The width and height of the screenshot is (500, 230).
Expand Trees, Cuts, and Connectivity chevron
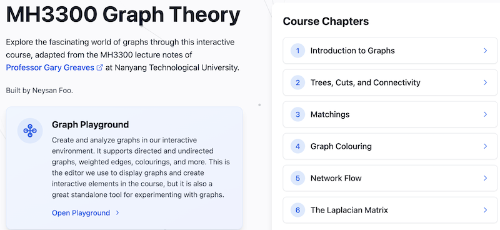click(486, 82)
